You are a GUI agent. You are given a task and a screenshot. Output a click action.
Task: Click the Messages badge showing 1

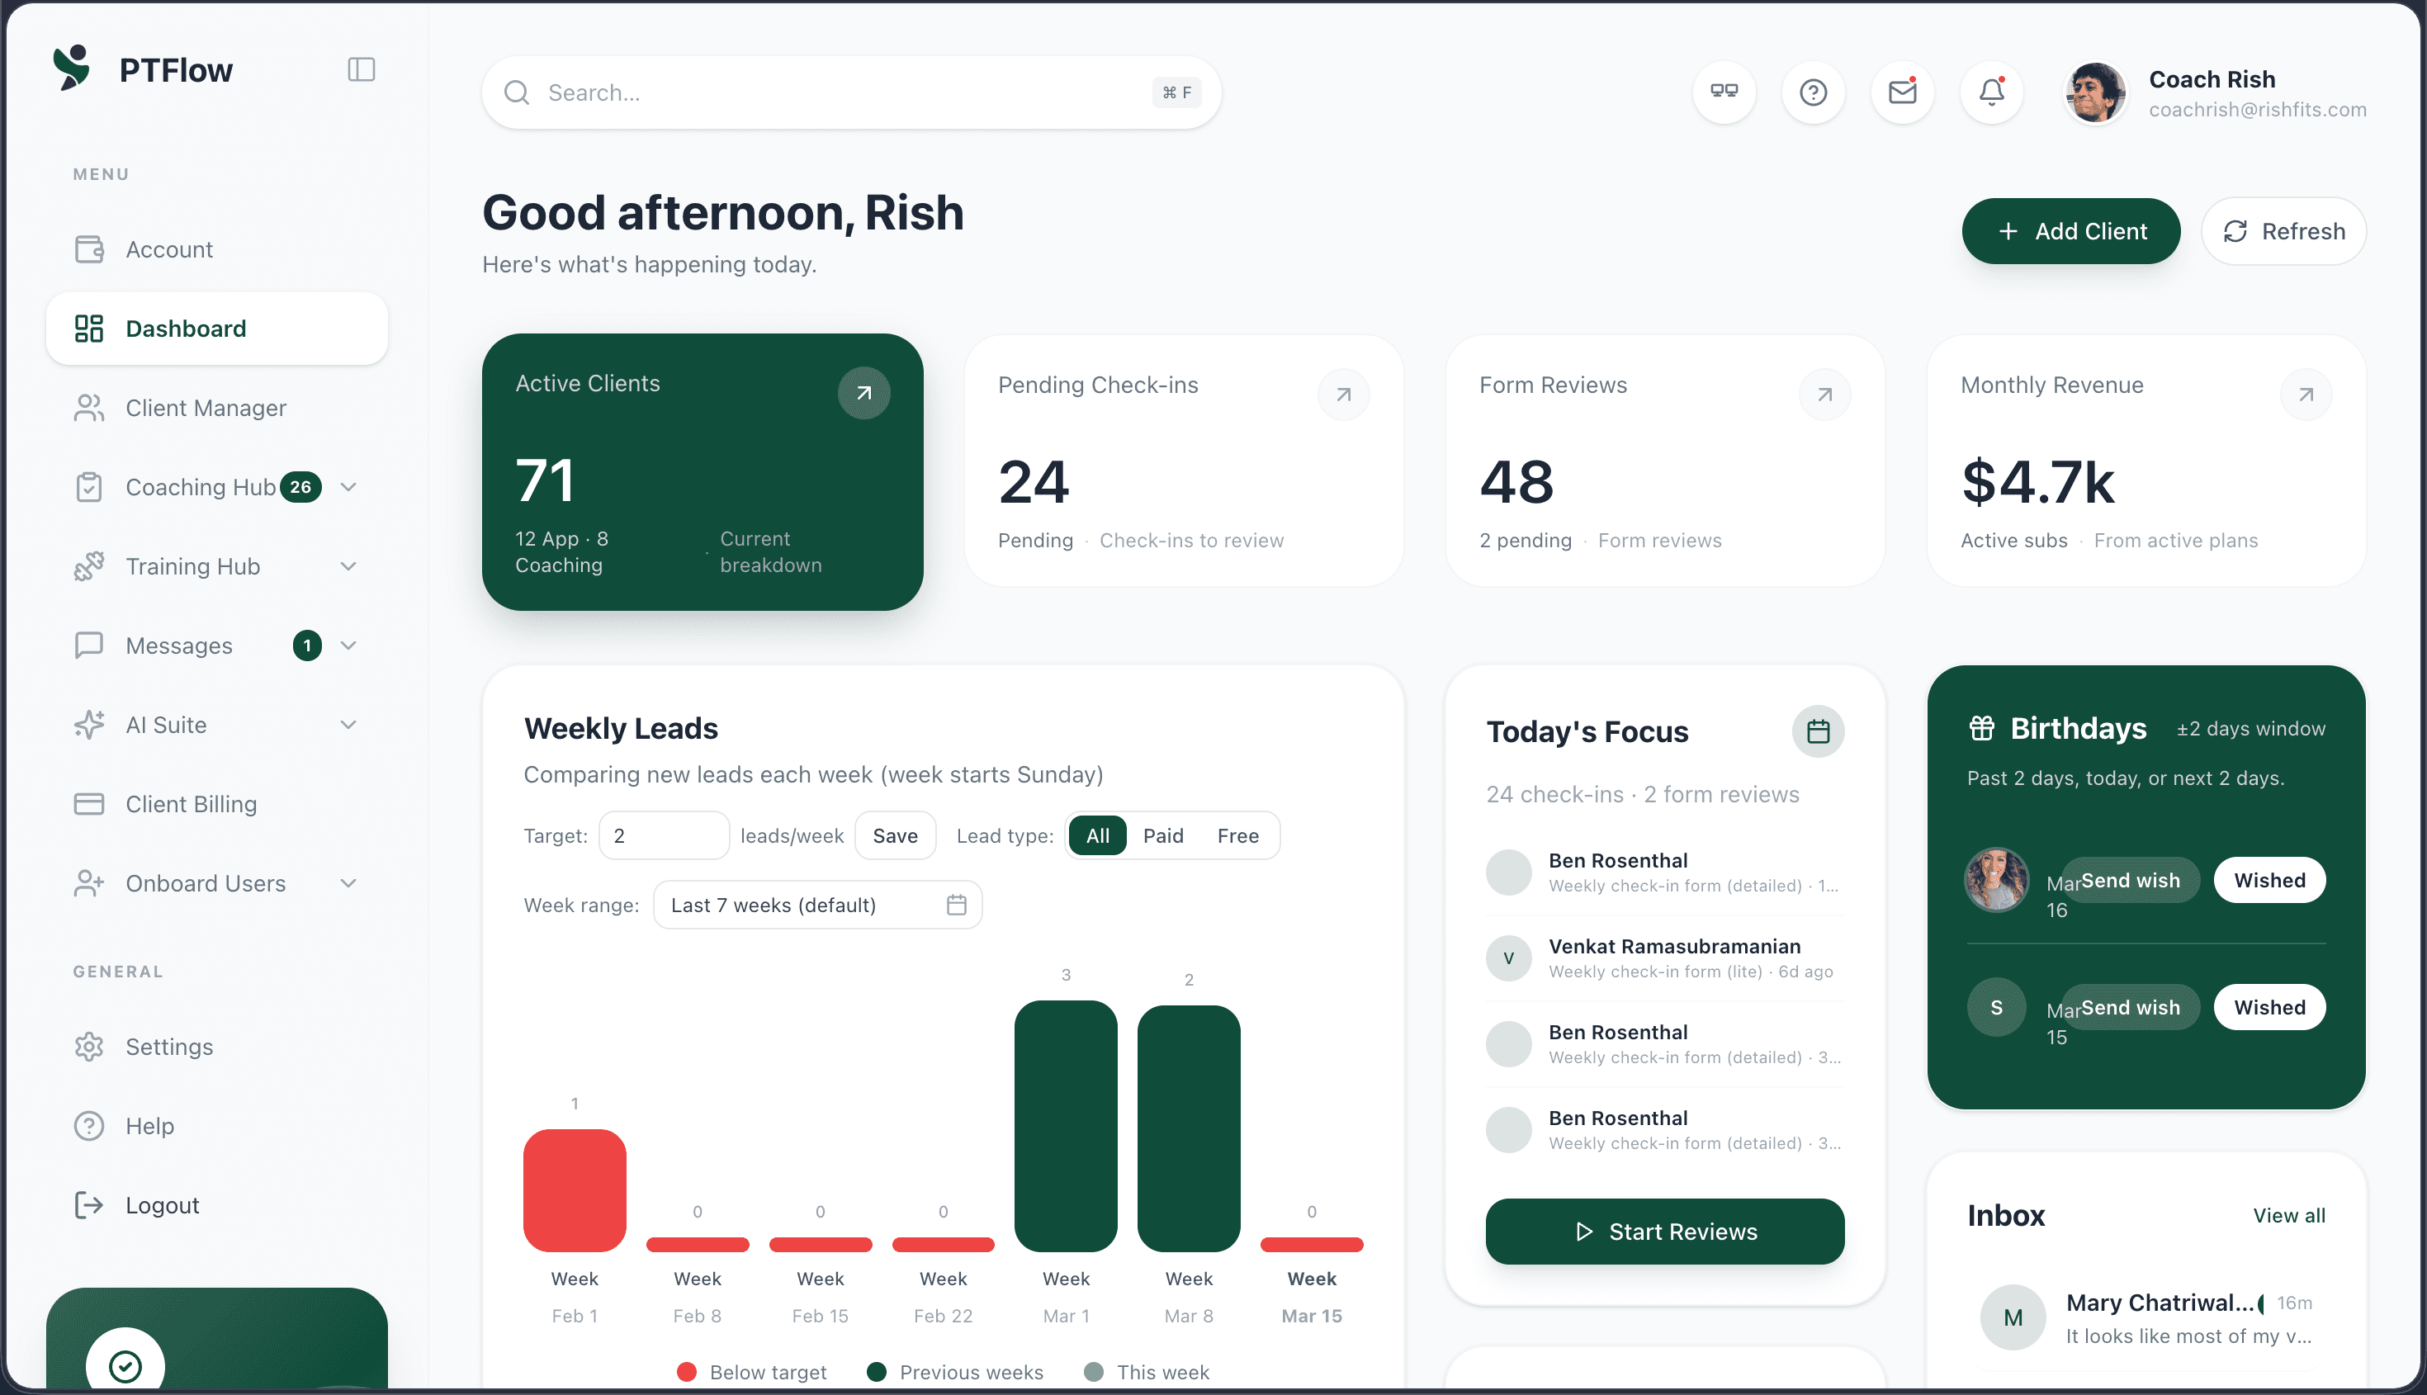306,645
